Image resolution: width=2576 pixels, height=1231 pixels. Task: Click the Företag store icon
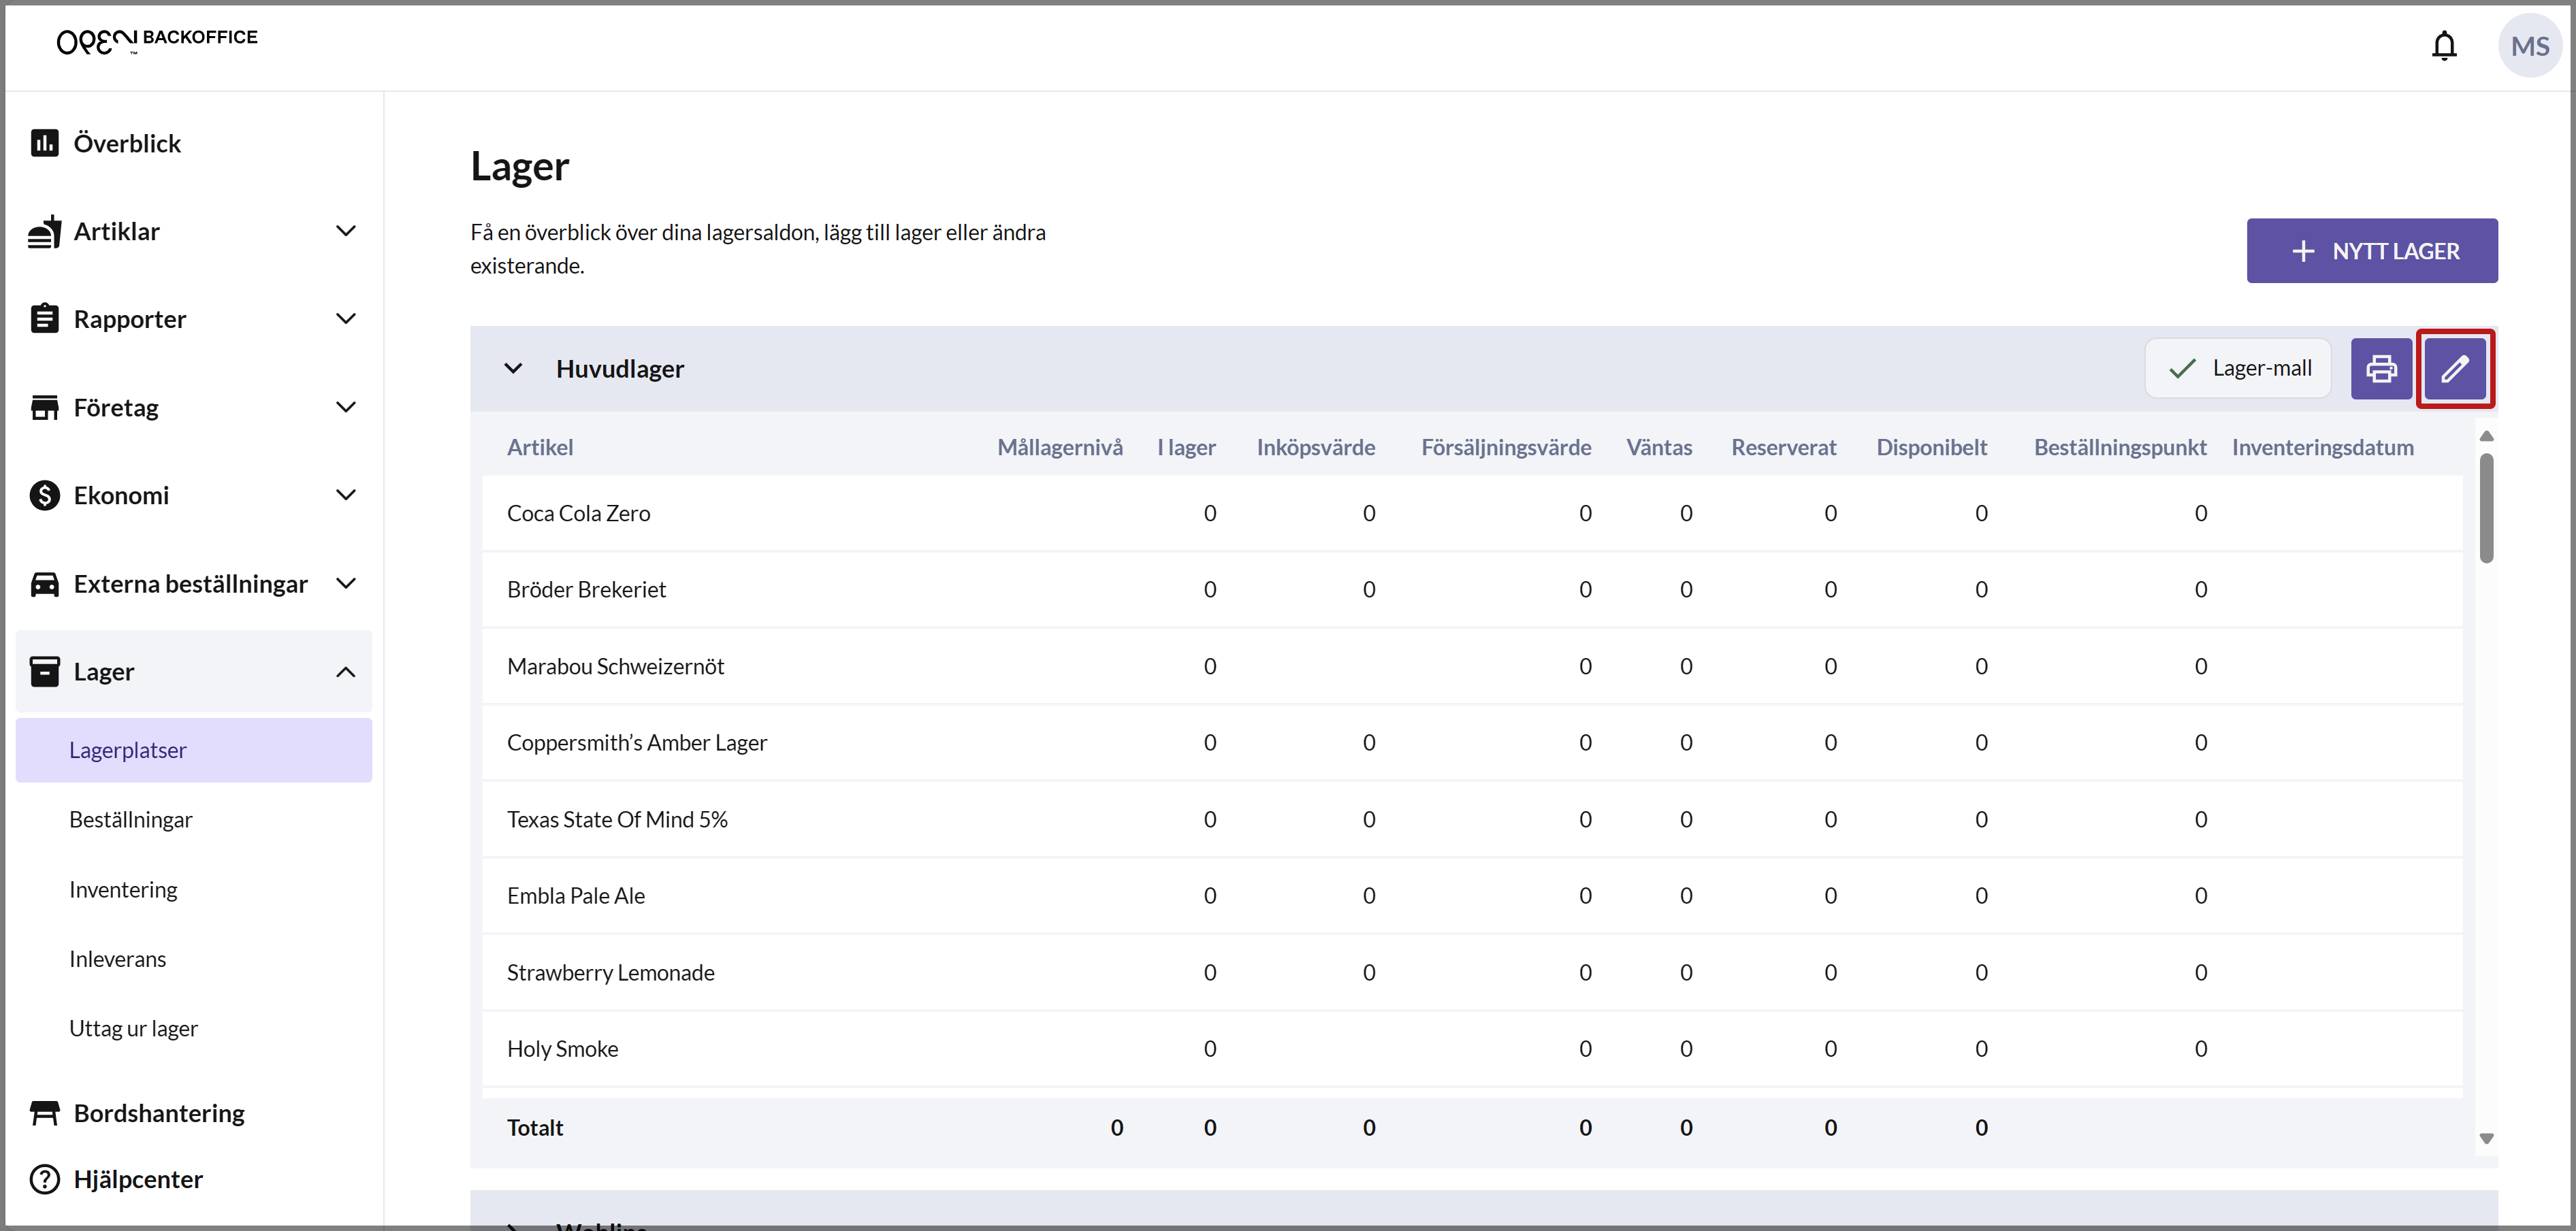coord(44,407)
